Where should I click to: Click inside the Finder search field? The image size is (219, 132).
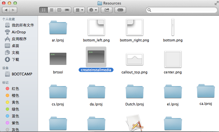tap(182, 10)
